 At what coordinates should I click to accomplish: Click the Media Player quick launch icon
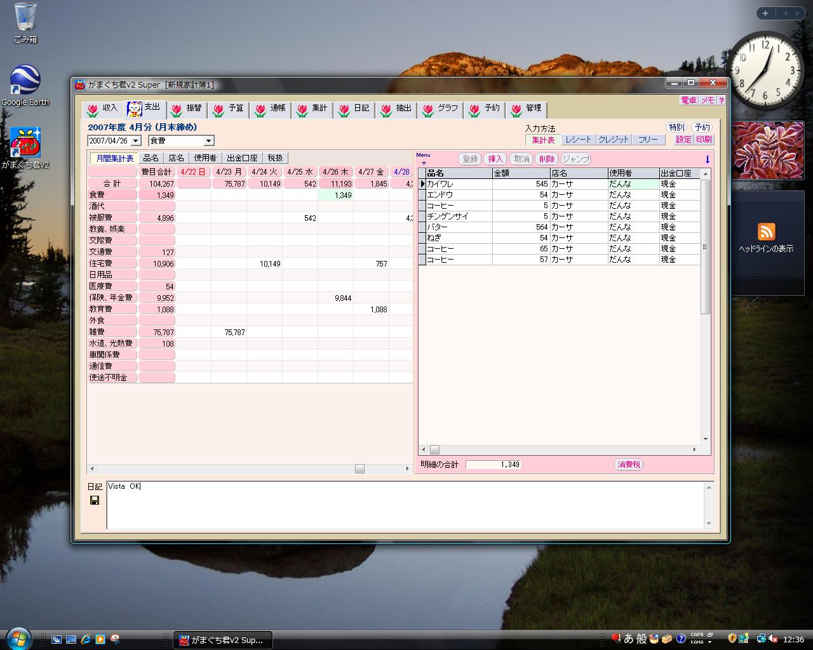100,639
